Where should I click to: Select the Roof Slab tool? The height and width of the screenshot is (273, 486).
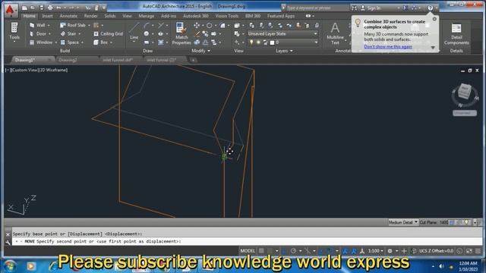coord(73,25)
